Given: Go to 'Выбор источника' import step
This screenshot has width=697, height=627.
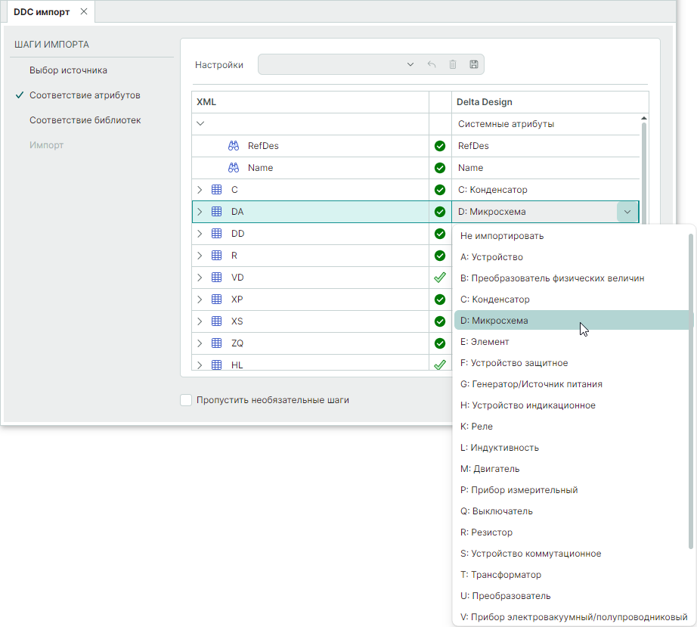Looking at the screenshot, I should (x=68, y=70).
